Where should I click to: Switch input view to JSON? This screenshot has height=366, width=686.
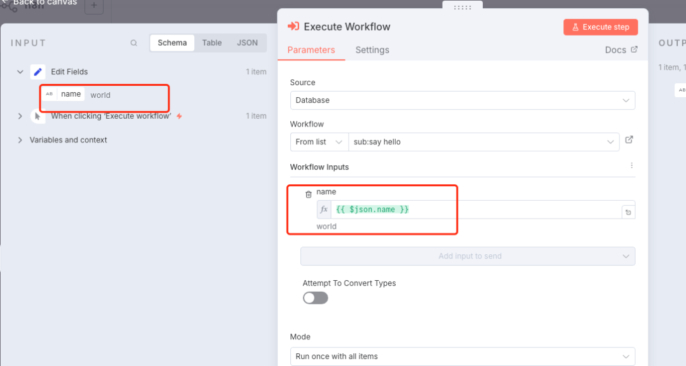[247, 43]
